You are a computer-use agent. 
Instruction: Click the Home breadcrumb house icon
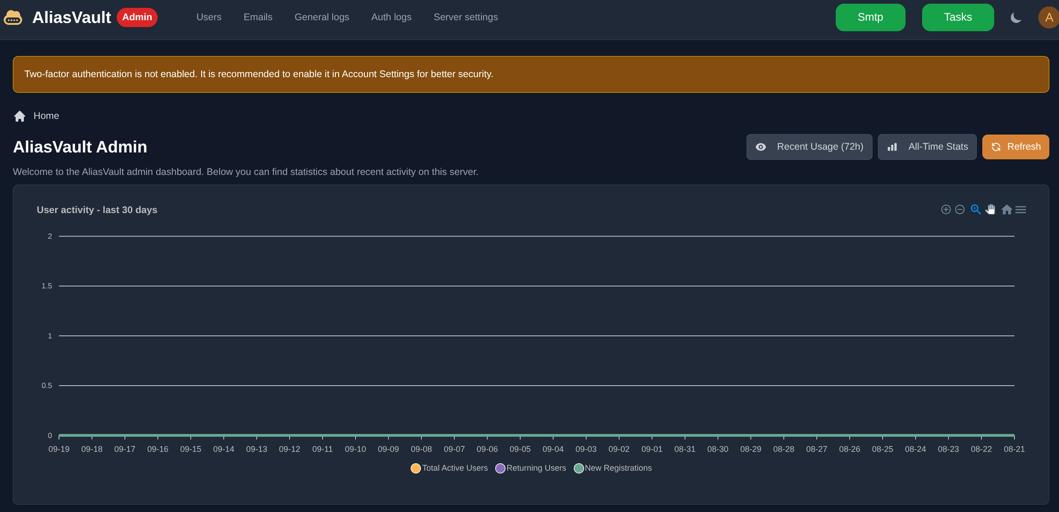[20, 116]
